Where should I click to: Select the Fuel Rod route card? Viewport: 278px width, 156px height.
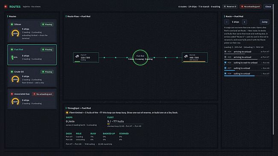(x=32, y=55)
